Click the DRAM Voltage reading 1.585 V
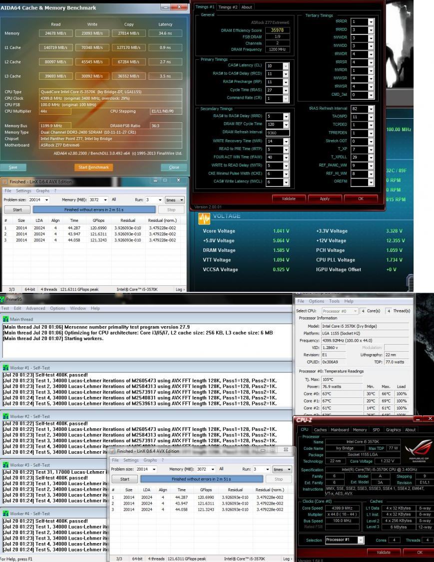The image size is (434, 562). point(281,250)
